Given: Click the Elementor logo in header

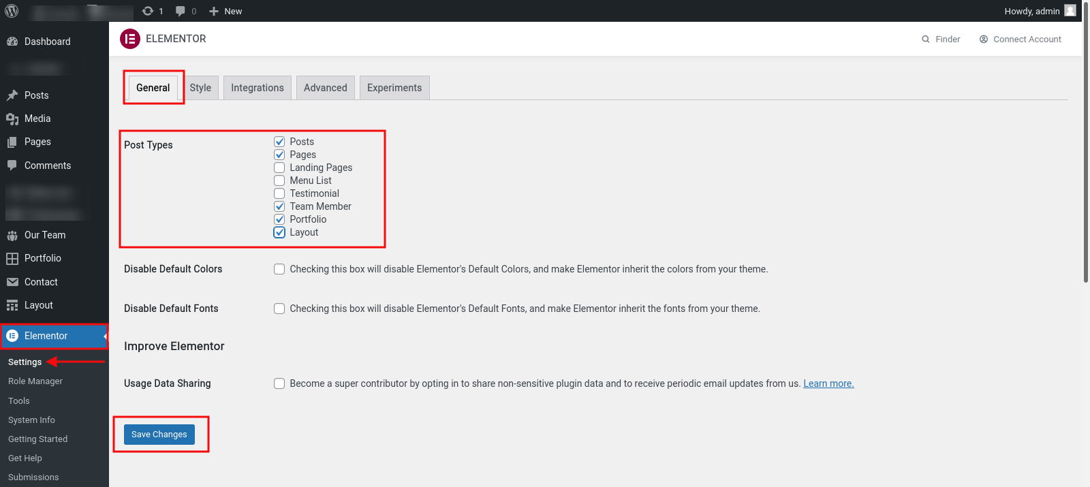Looking at the screenshot, I should 130,39.
